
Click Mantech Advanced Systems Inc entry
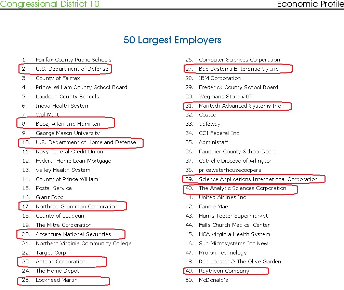click(x=240, y=106)
